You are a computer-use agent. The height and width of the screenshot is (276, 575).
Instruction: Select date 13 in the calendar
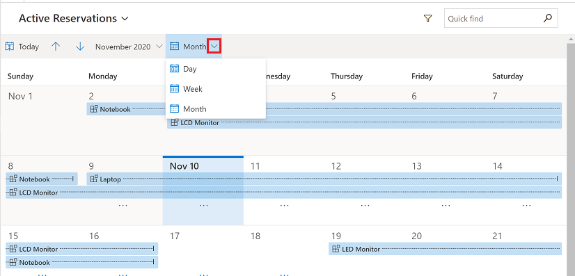[x=416, y=166]
